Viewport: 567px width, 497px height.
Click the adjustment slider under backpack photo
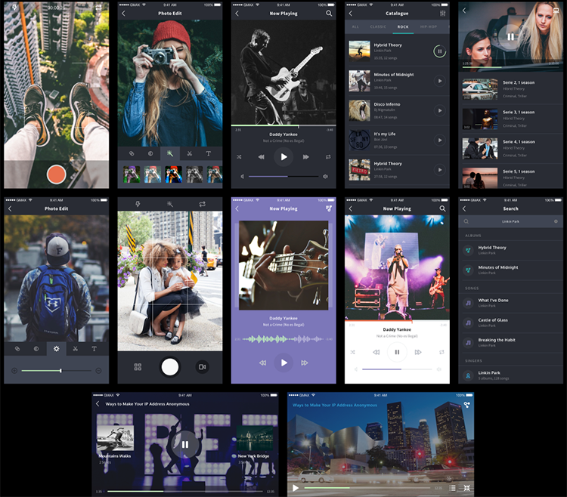(57, 371)
